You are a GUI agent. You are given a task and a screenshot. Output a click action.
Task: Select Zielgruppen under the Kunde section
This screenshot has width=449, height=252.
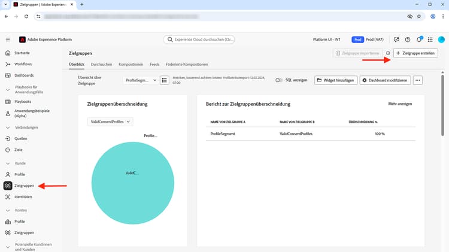pyautogui.click(x=24, y=186)
